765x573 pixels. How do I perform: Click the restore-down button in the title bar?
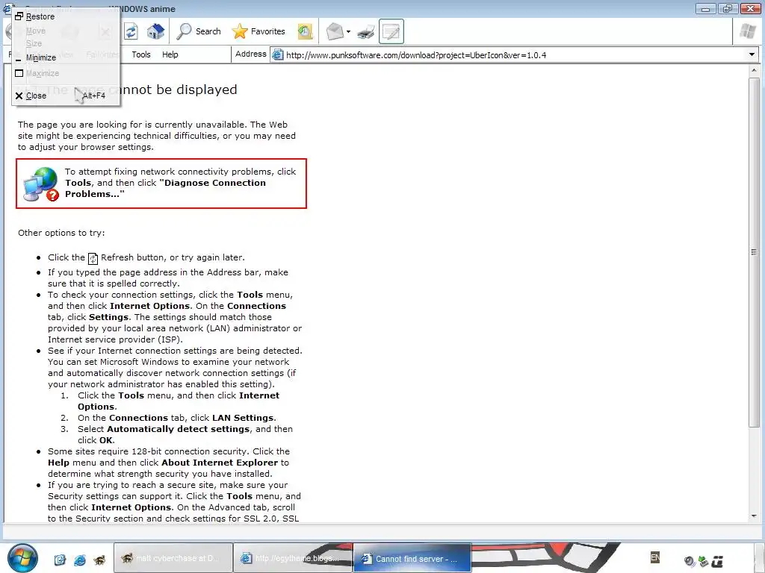point(728,8)
